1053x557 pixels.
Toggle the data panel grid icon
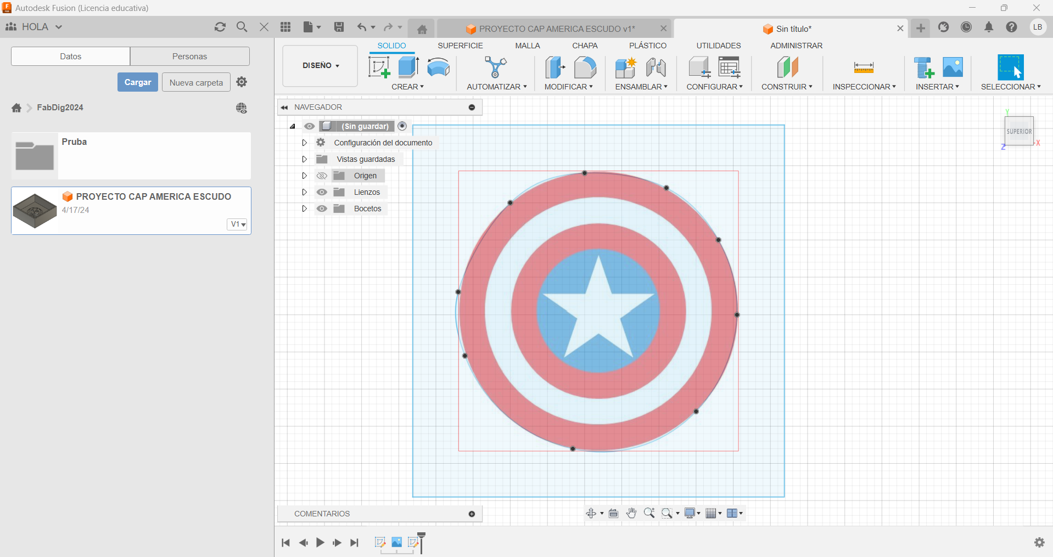point(285,27)
